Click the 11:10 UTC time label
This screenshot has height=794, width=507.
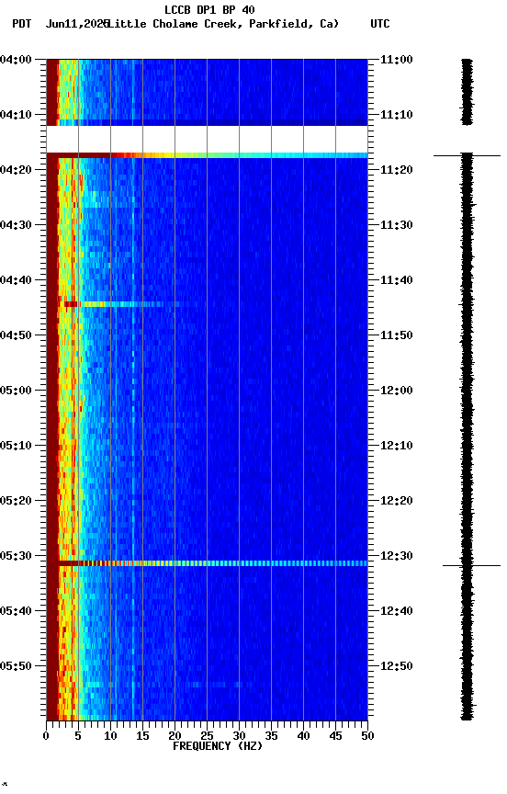396,115
